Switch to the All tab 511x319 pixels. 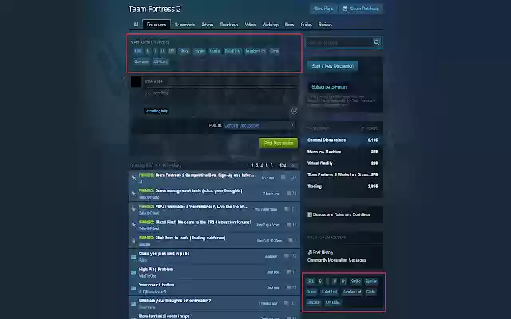pos(136,25)
